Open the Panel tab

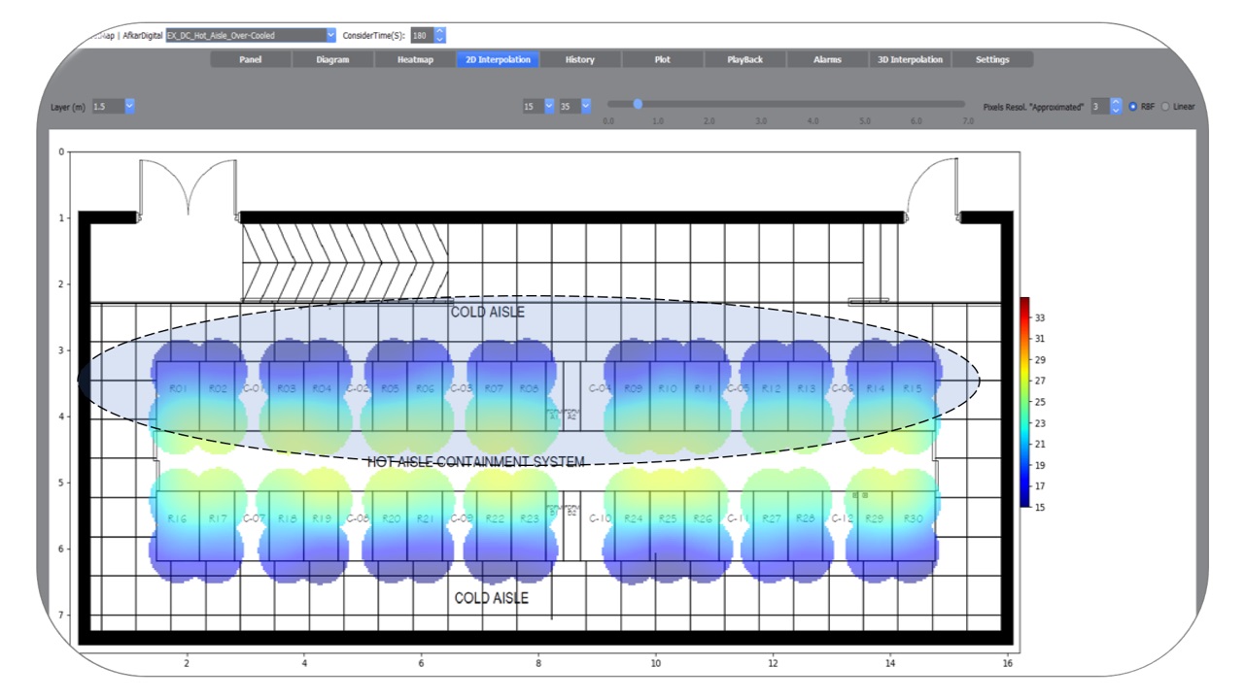pos(251,59)
